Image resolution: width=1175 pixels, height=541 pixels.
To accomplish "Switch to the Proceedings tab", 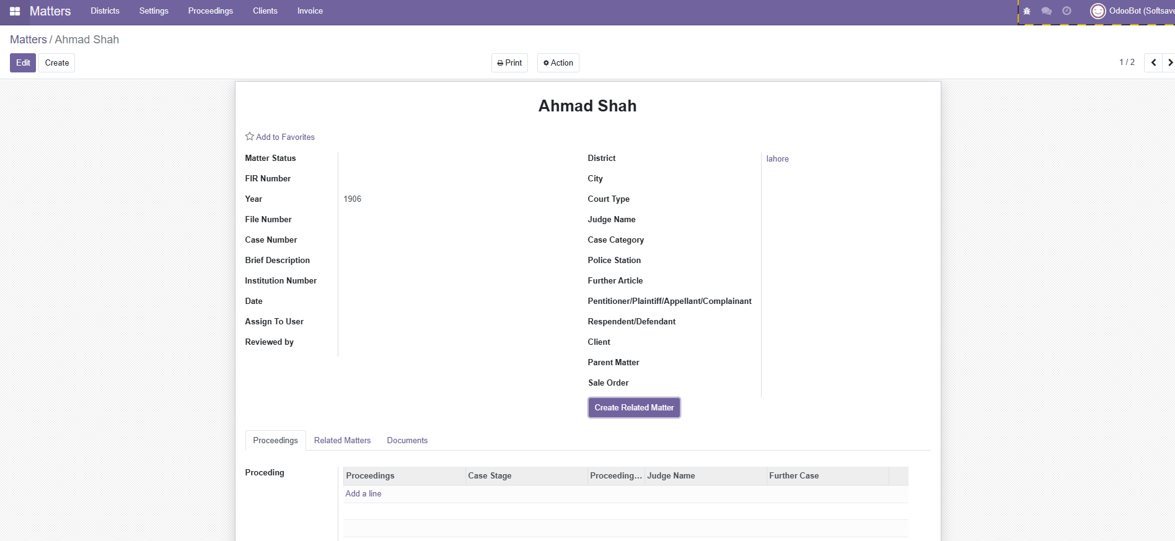I will coord(275,441).
